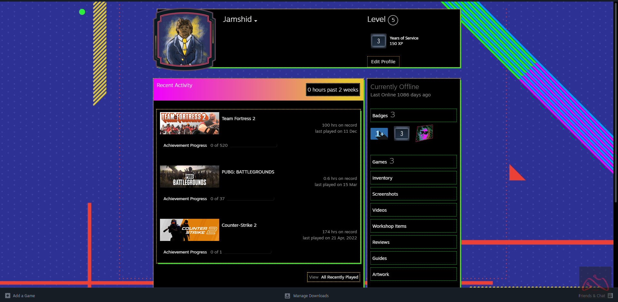
Task: Click the Years of Service badge icon
Action: [x=378, y=41]
